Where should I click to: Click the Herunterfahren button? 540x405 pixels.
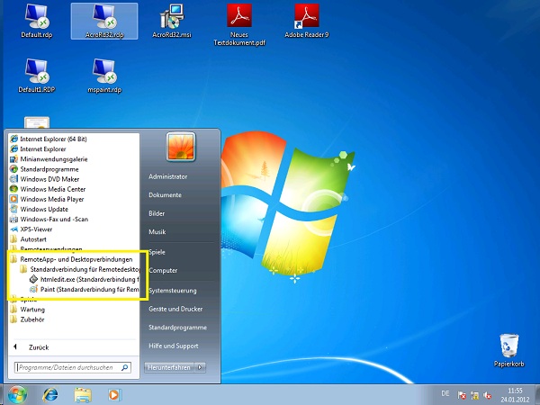click(169, 367)
